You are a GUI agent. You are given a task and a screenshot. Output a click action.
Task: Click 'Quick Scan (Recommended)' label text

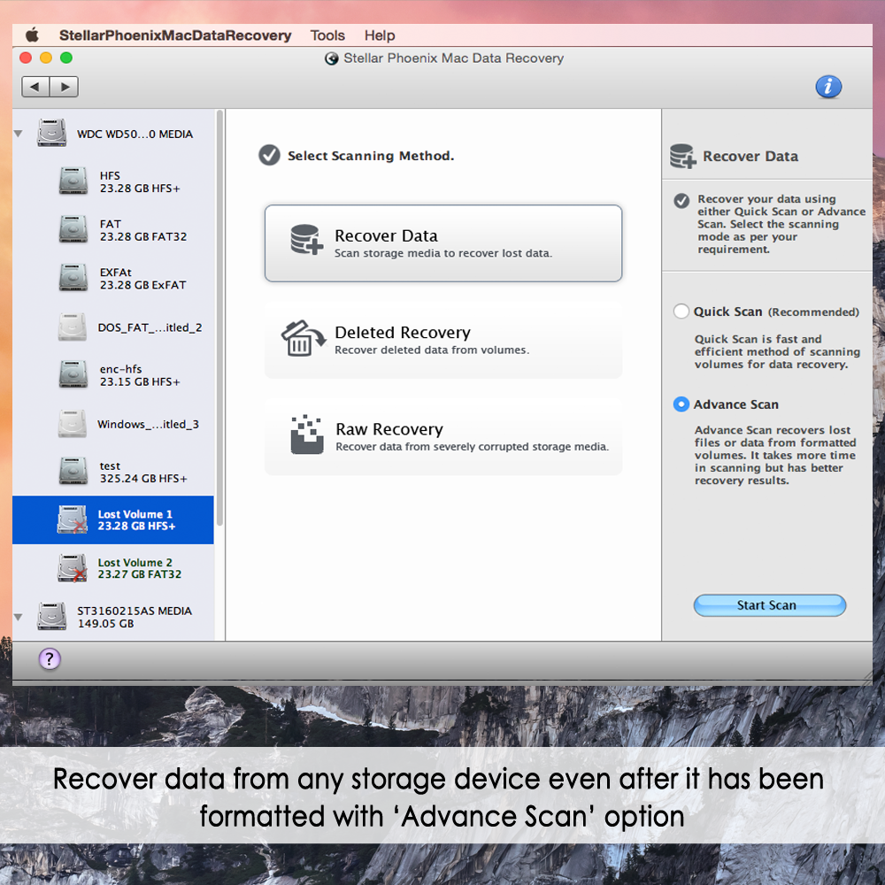pos(776,312)
